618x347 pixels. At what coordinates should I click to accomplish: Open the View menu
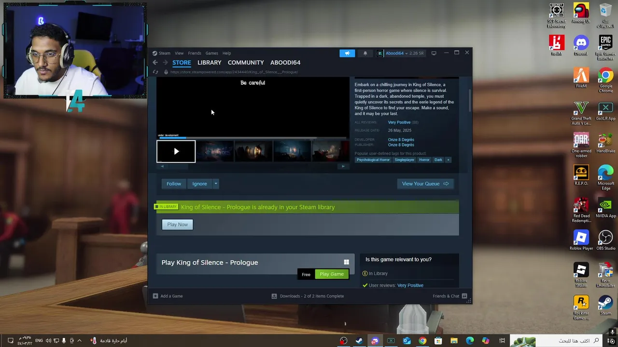coord(179,53)
